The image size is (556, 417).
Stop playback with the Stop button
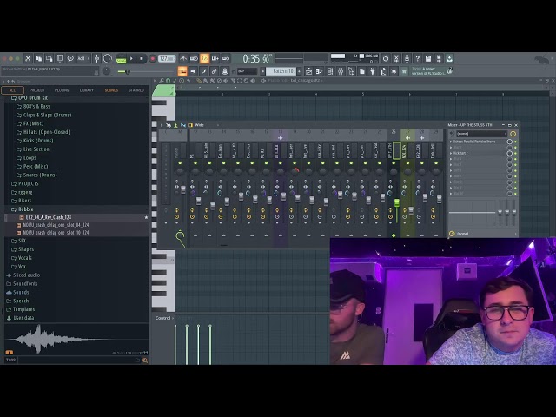142,58
